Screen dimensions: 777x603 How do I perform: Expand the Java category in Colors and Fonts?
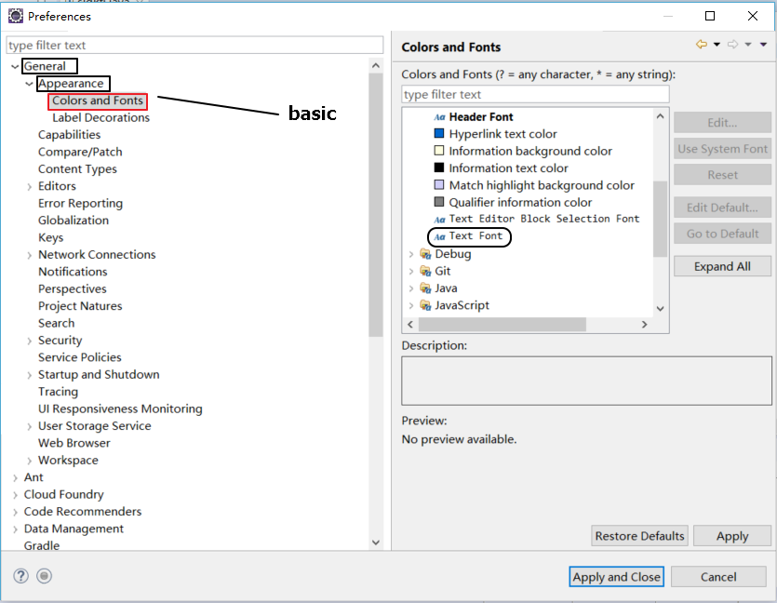click(x=411, y=288)
